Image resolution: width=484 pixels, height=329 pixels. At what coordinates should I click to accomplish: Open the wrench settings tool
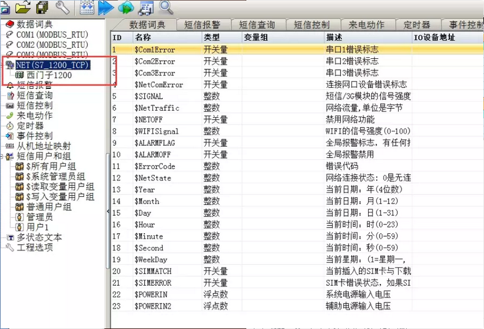(x=62, y=7)
